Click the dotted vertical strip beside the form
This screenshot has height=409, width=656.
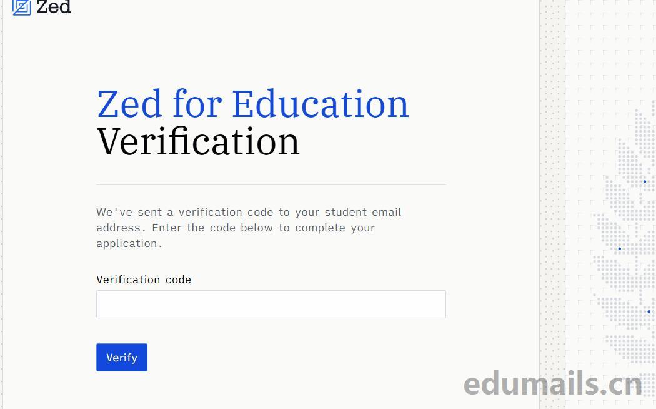552,188
